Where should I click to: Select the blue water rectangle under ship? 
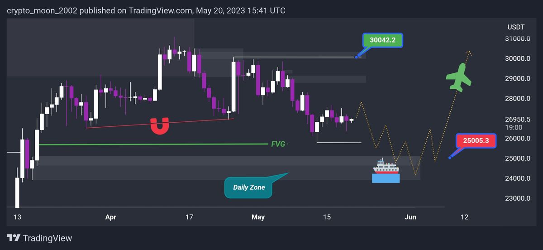pyautogui.click(x=386, y=178)
